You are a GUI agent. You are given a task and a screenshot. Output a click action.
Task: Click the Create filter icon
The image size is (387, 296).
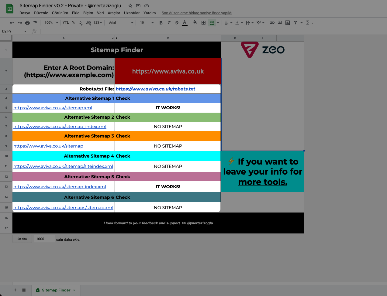[295, 23]
